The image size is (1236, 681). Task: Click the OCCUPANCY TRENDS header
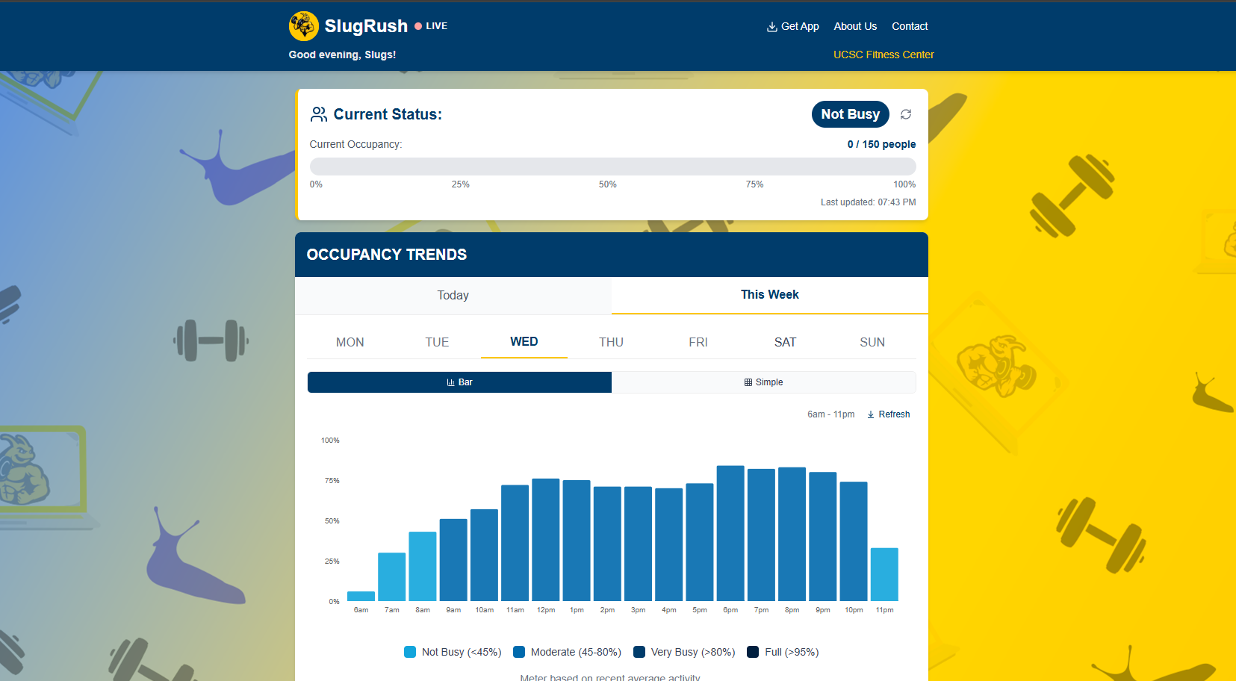387,255
